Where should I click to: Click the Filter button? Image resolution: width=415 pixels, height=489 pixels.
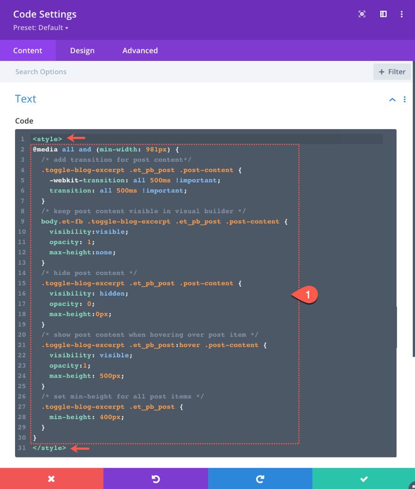392,72
